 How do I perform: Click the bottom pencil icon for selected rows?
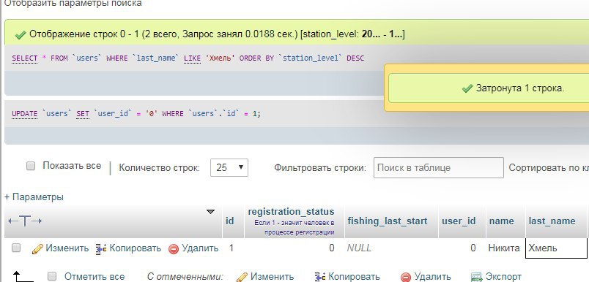(242, 277)
